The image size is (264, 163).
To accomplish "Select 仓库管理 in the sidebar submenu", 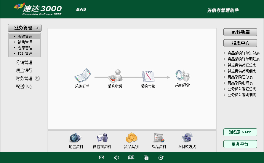I will [25, 48].
